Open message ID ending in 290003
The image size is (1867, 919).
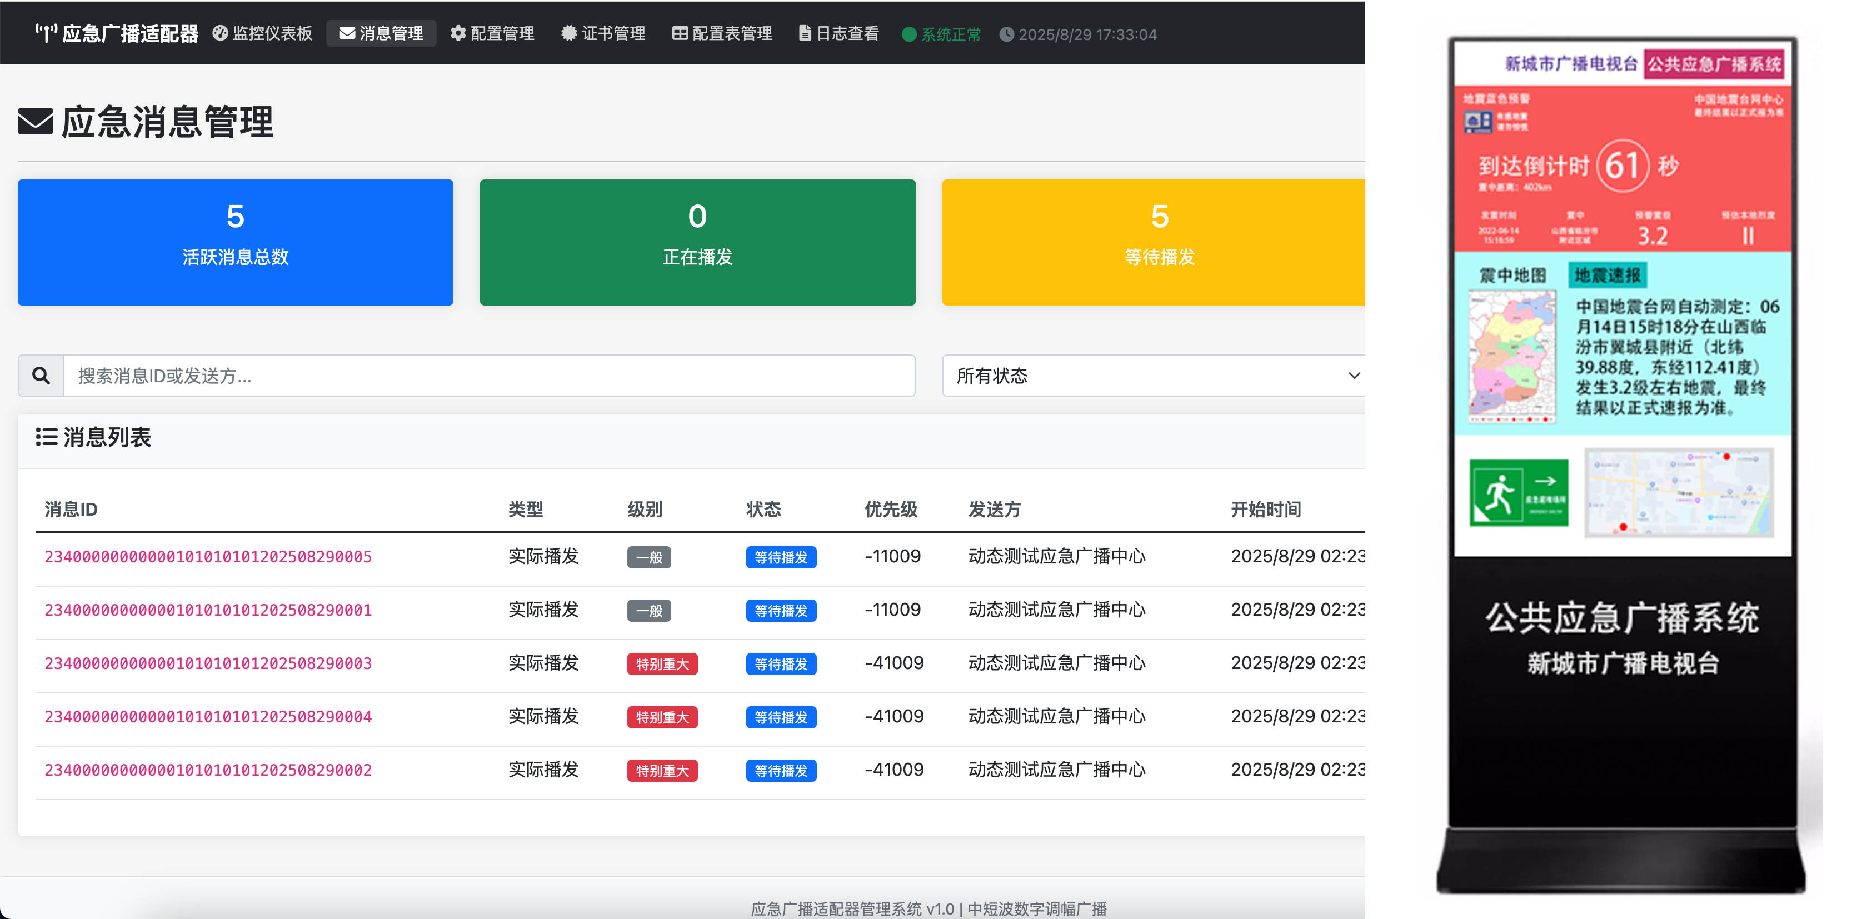point(208,663)
